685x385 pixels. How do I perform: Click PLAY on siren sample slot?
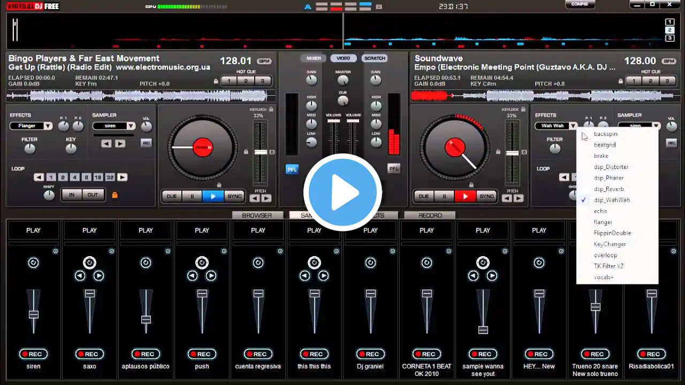click(33, 230)
